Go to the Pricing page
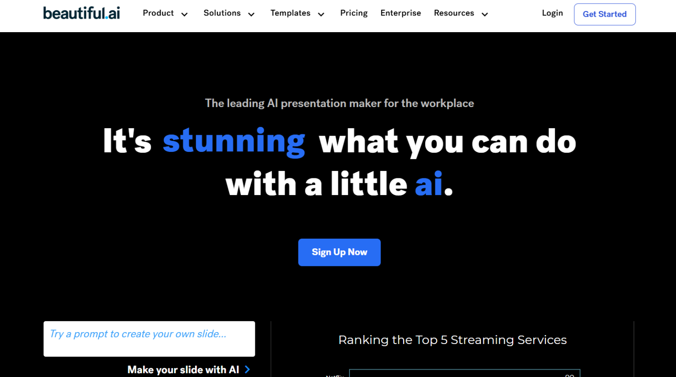The image size is (676, 377). click(354, 13)
